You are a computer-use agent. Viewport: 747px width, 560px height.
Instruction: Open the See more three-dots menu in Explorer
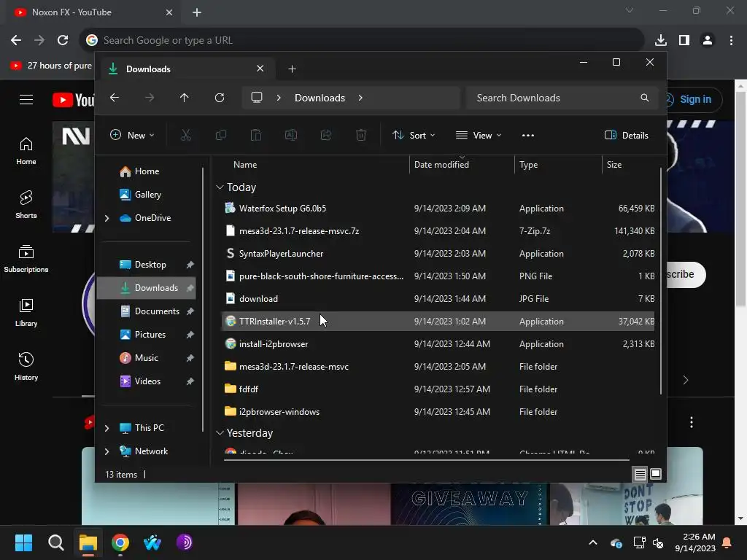click(528, 135)
